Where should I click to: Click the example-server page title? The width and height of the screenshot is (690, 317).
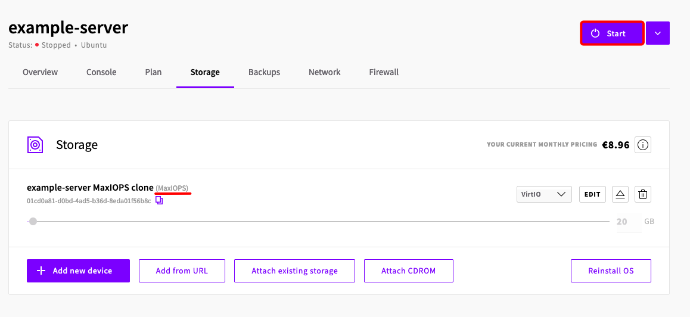click(x=68, y=28)
